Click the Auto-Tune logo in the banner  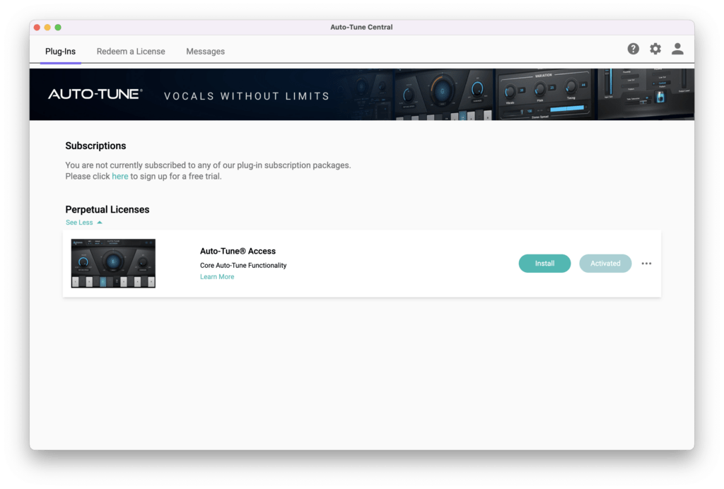coord(95,94)
